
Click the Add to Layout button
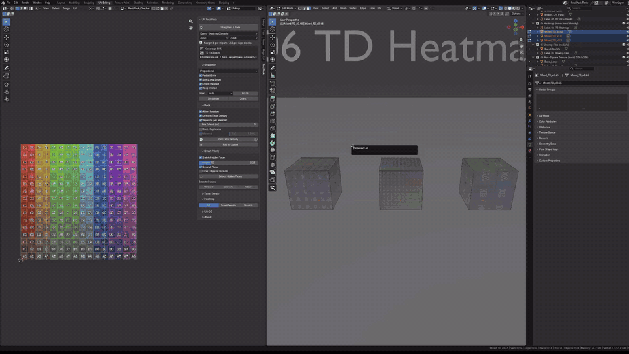click(x=229, y=144)
